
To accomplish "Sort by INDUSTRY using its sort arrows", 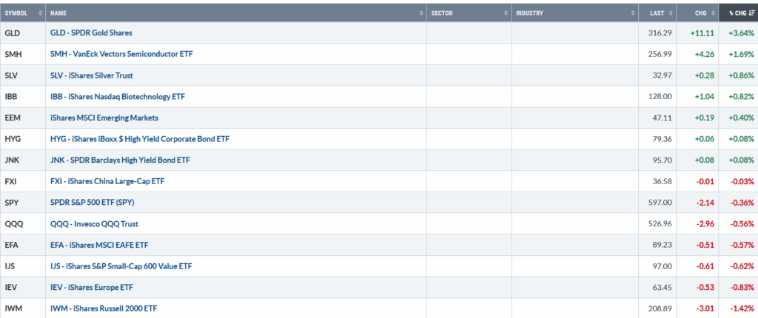I will (x=633, y=13).
